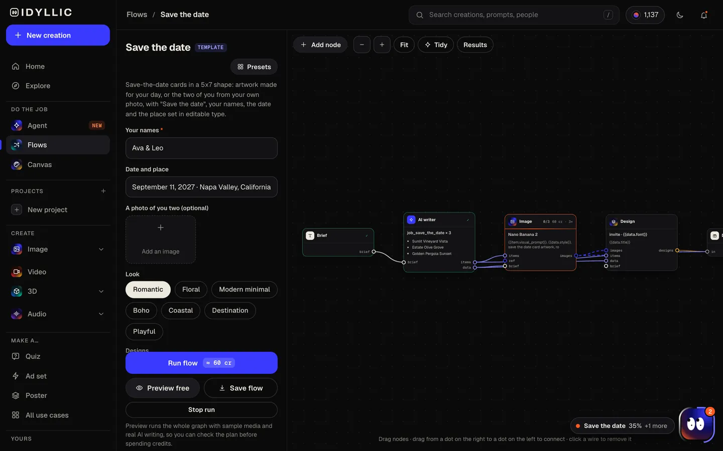Expand the 3D section chevron

[x=101, y=291]
